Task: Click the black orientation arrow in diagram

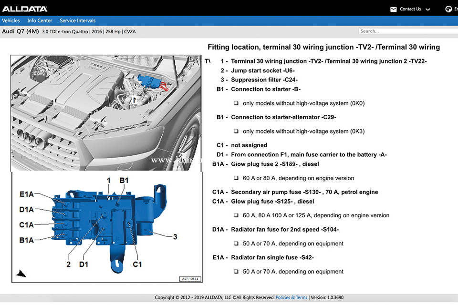Action: (x=21, y=274)
